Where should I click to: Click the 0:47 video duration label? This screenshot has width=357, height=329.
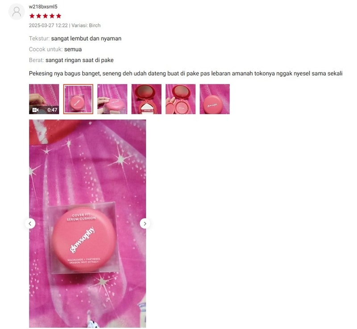click(x=52, y=110)
